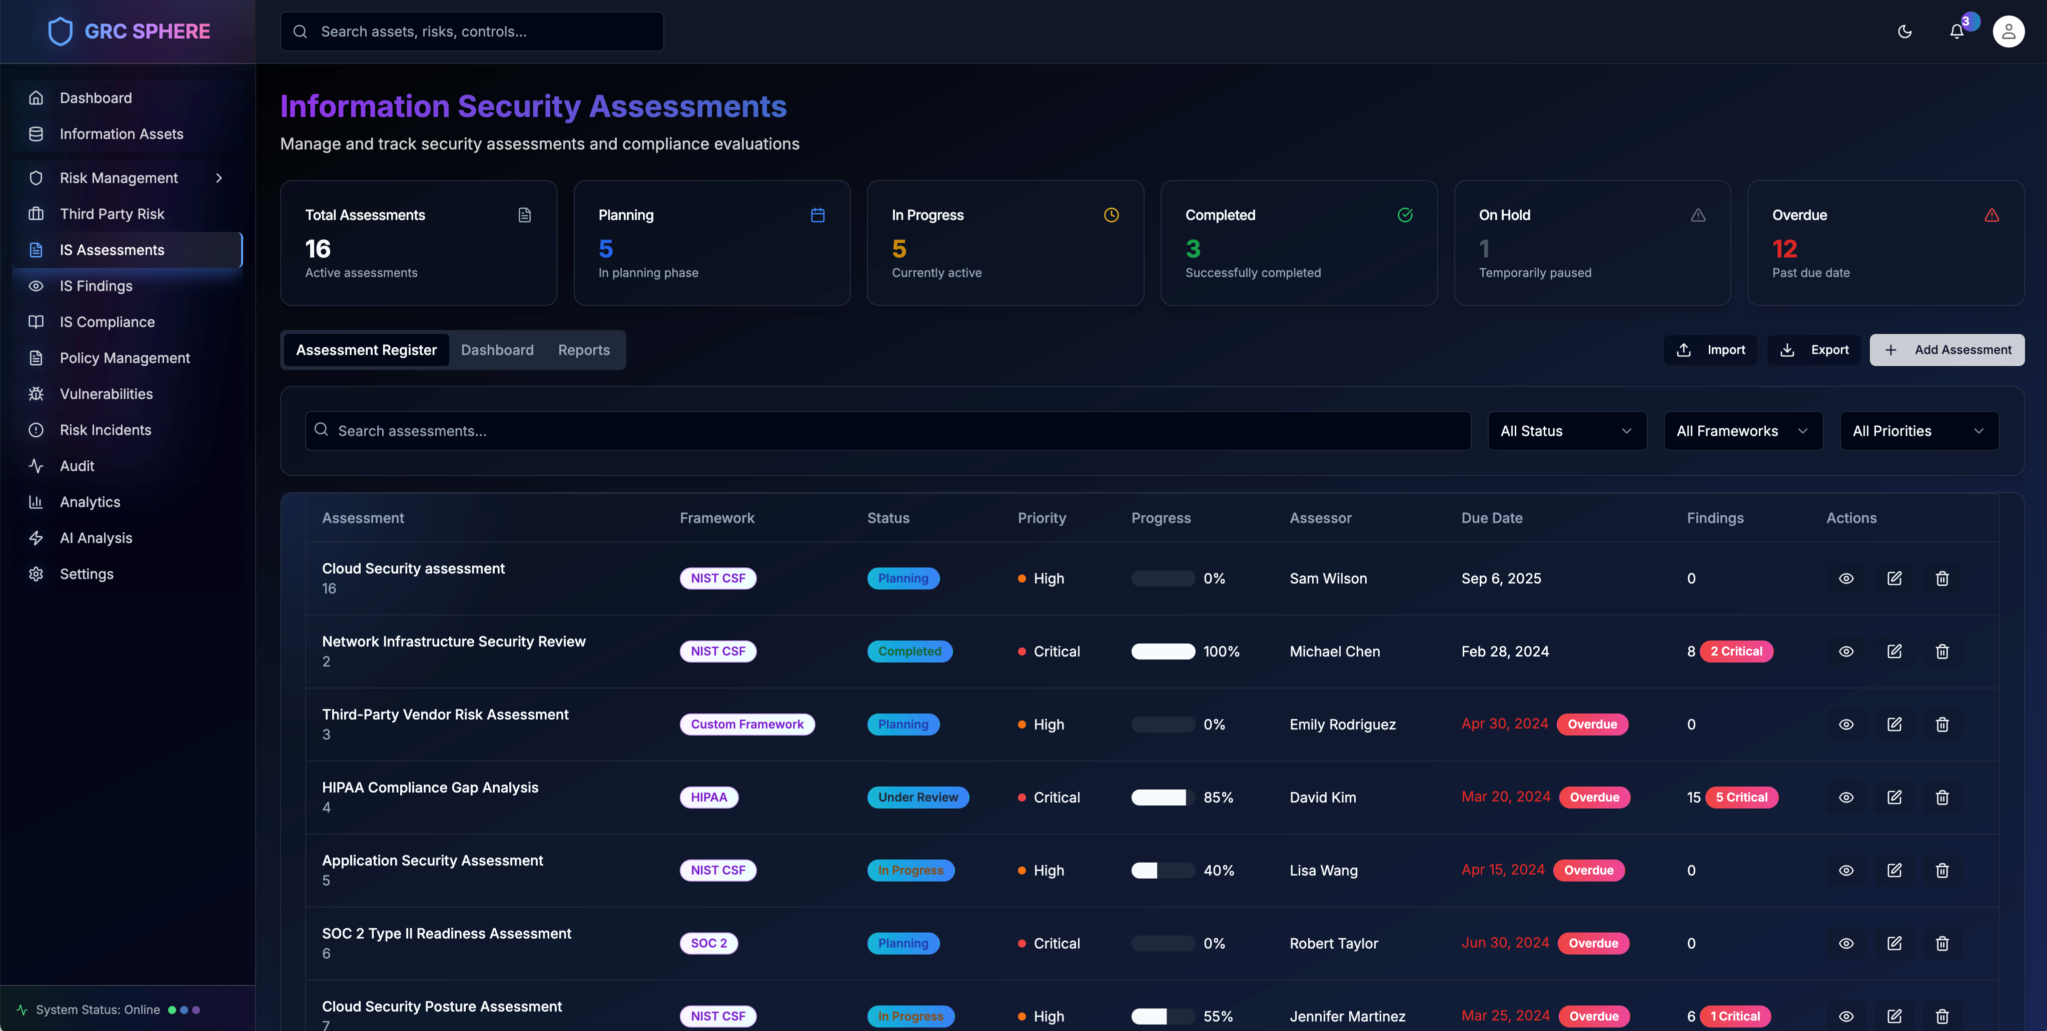Open Vulnerabilities bug icon in sidebar
Image resolution: width=2047 pixels, height=1031 pixels.
(37, 394)
